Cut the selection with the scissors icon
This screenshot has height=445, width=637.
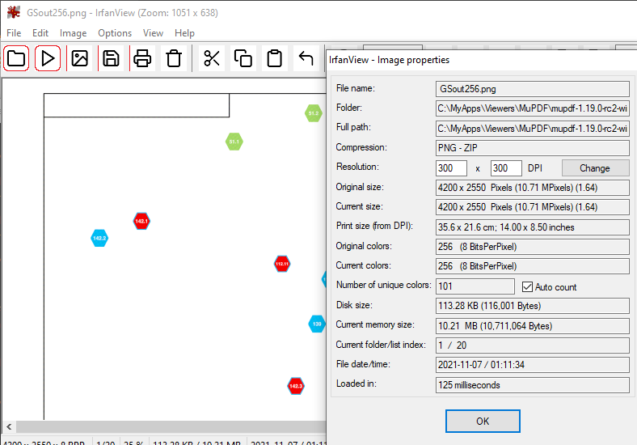point(212,58)
